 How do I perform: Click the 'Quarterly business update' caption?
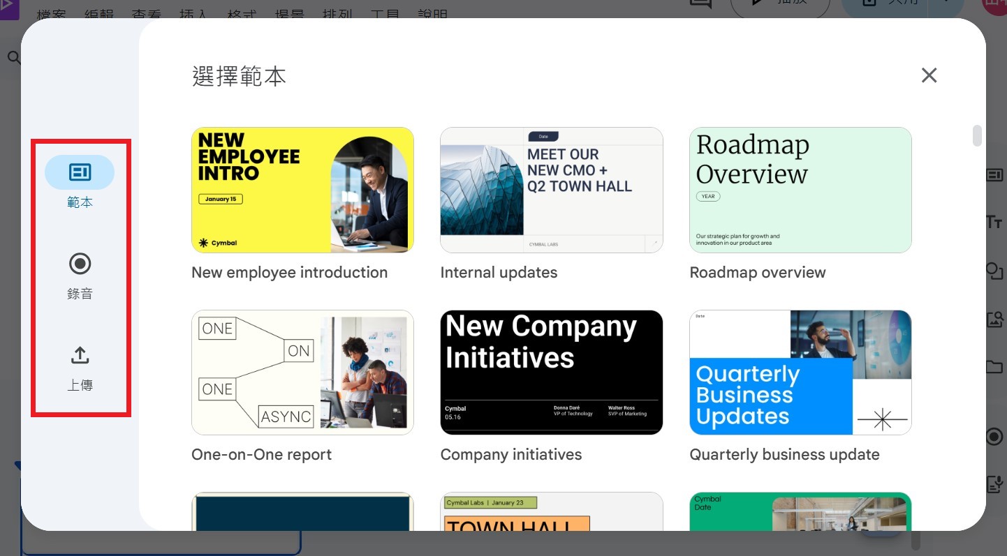point(784,455)
